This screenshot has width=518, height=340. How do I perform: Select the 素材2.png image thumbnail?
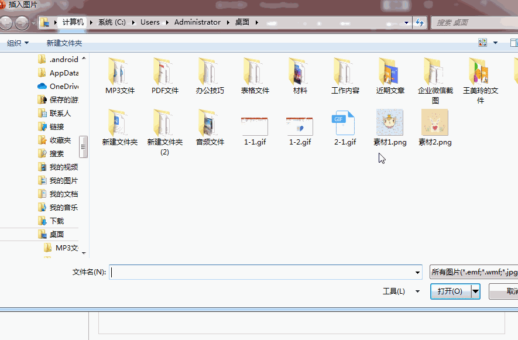coord(435,123)
